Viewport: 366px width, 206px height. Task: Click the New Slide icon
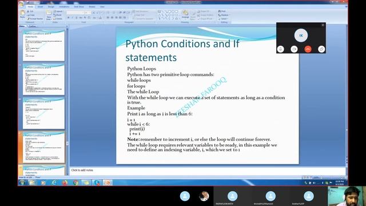coord(49,13)
